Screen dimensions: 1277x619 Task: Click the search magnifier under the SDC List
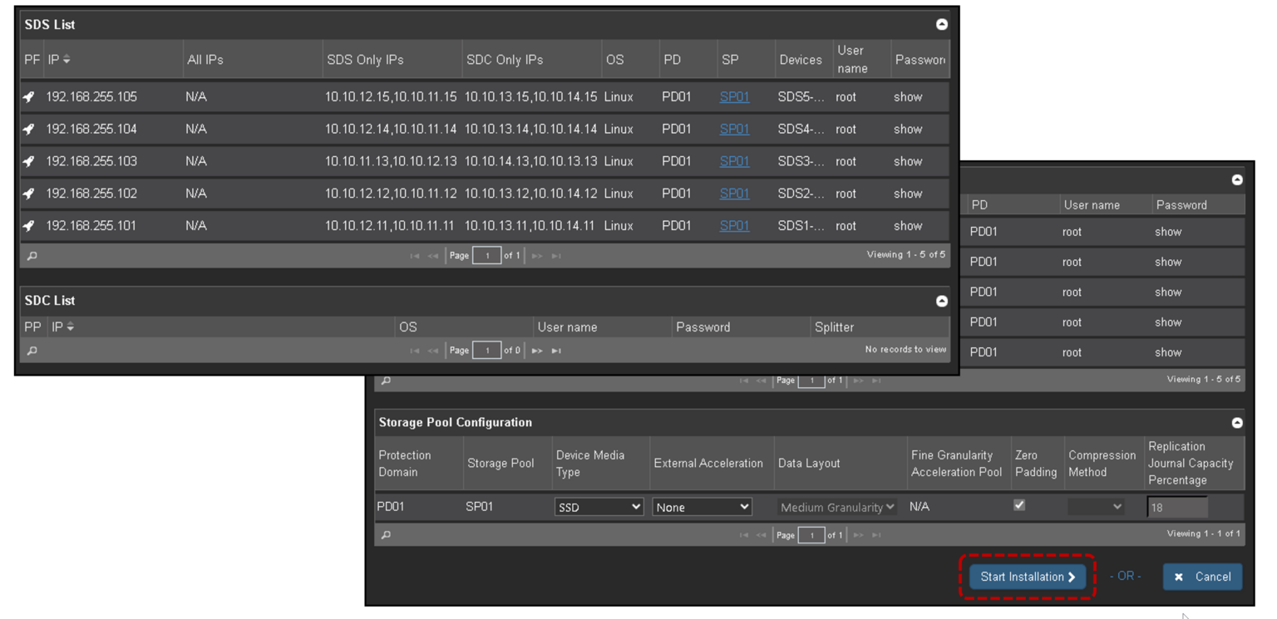tap(30, 350)
